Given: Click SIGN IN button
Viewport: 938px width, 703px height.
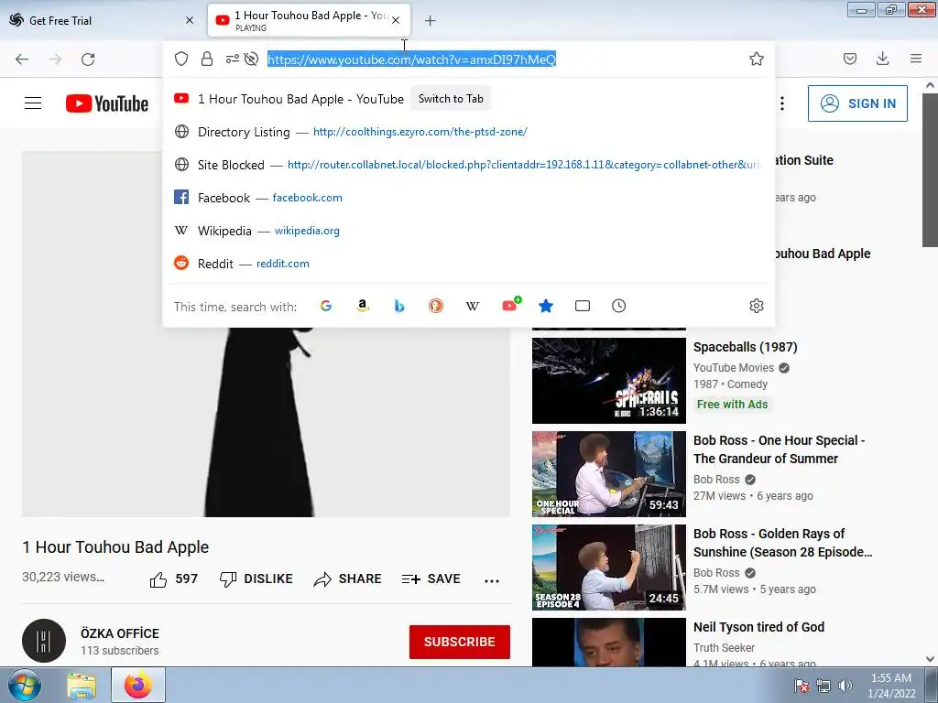Looking at the screenshot, I should [x=857, y=103].
